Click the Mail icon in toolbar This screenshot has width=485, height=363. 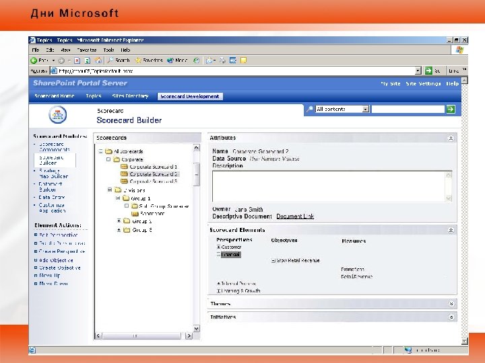click(209, 61)
